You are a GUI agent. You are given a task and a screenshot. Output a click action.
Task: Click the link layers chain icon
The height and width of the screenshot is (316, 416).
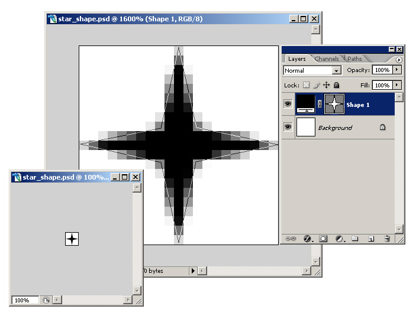click(x=290, y=239)
